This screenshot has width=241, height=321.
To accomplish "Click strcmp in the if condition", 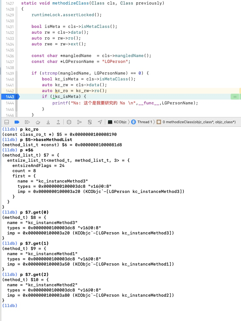I will click(x=50, y=73).
